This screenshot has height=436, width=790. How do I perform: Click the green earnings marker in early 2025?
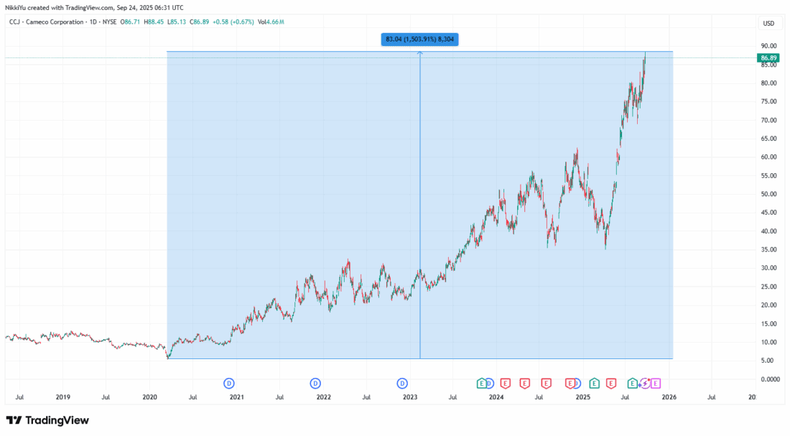tap(594, 383)
